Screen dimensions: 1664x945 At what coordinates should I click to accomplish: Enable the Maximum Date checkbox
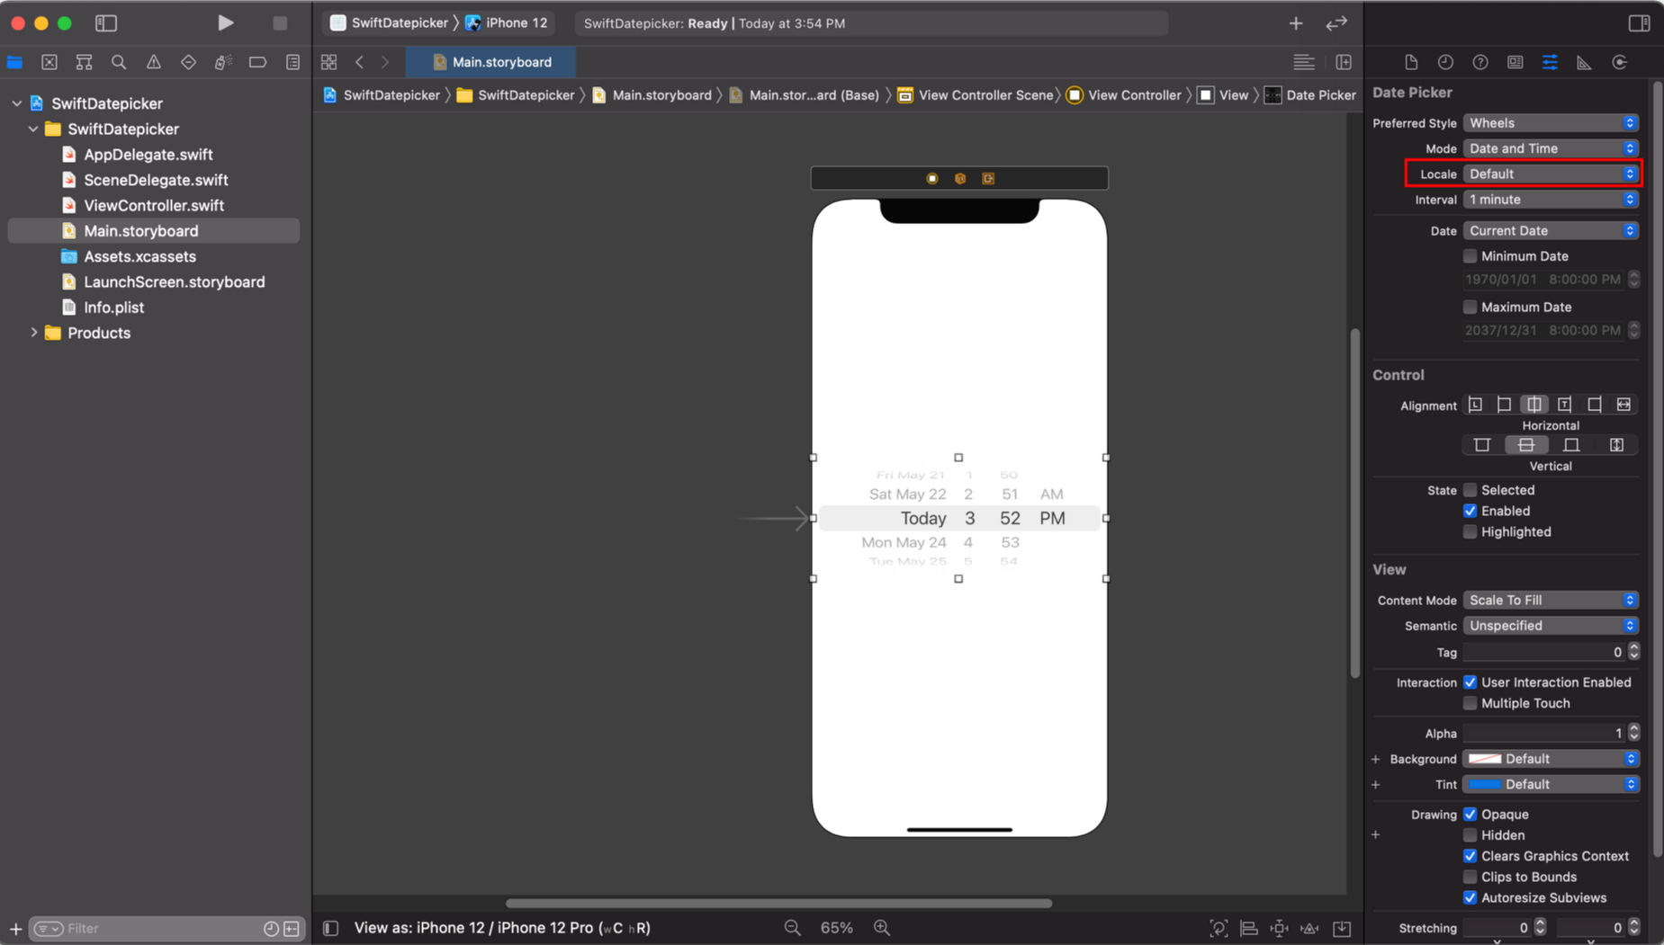1471,308
